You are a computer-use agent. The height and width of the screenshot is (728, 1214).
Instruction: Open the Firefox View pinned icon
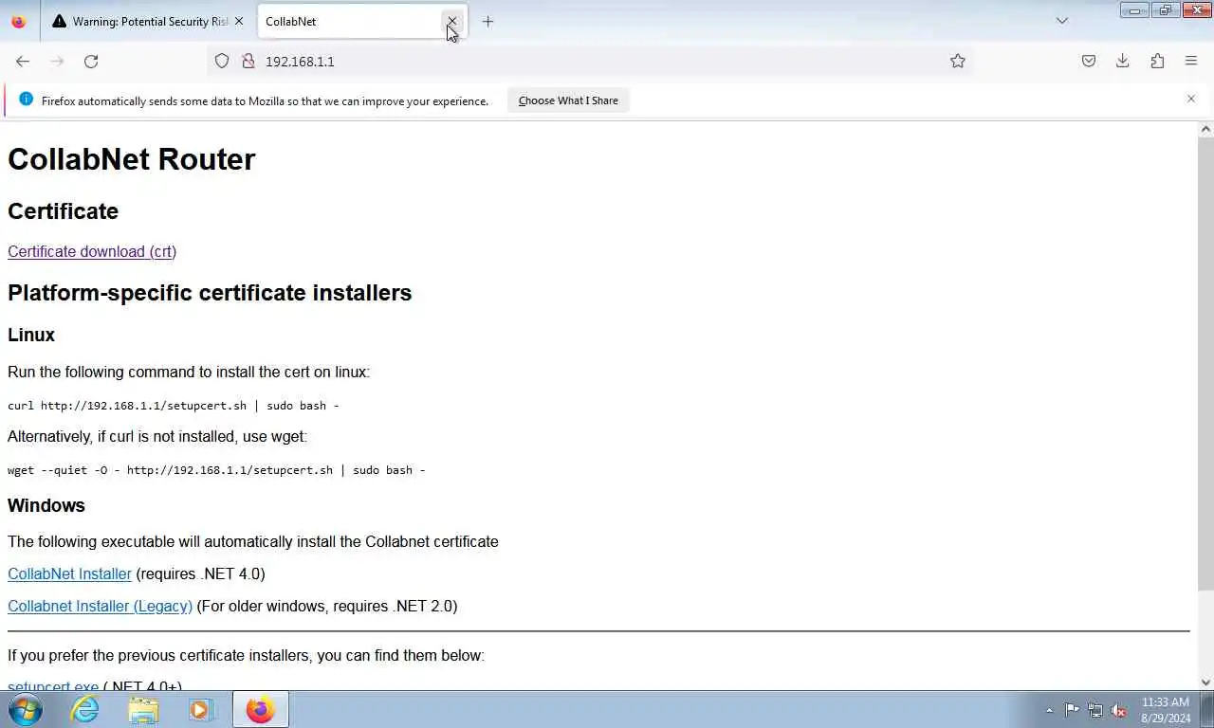coord(18,21)
